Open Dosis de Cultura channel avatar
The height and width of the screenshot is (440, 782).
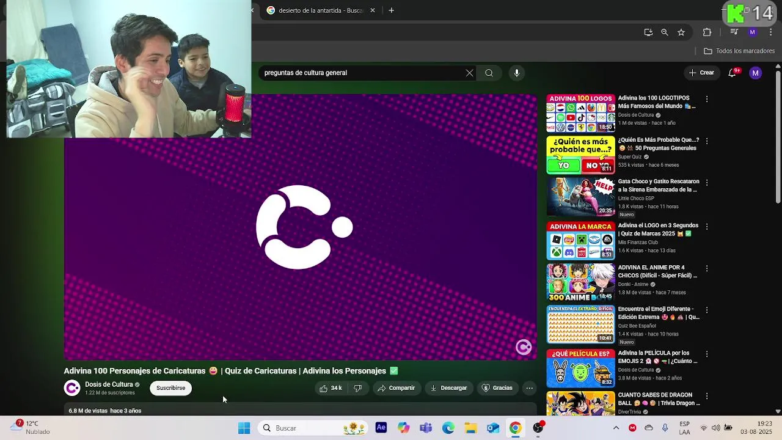pos(72,388)
